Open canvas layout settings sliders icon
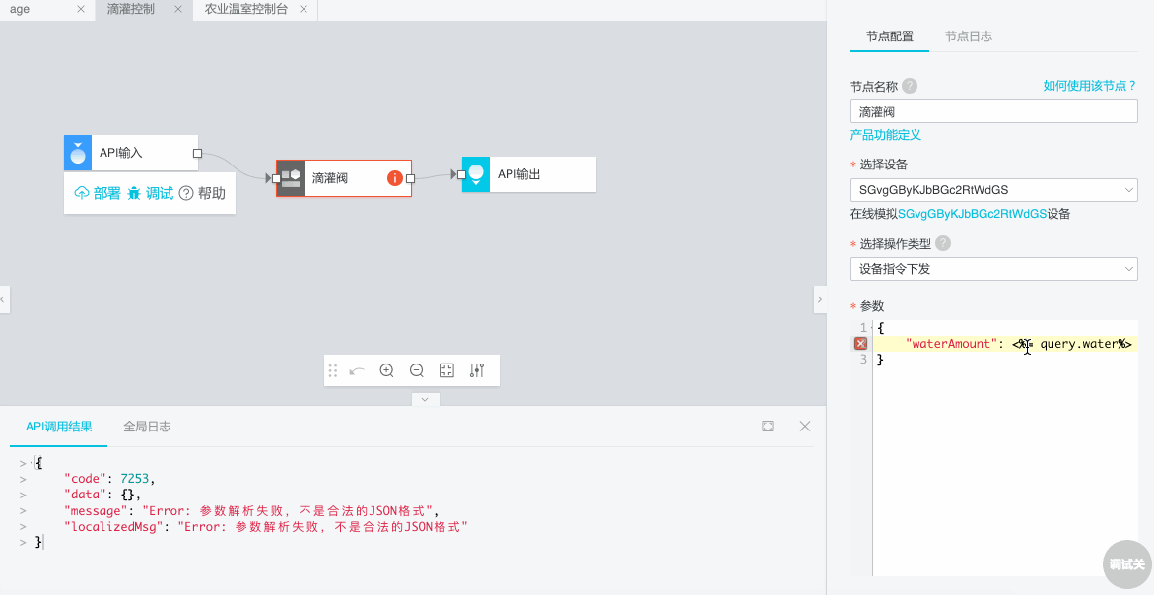1154x595 pixels. [x=477, y=370]
